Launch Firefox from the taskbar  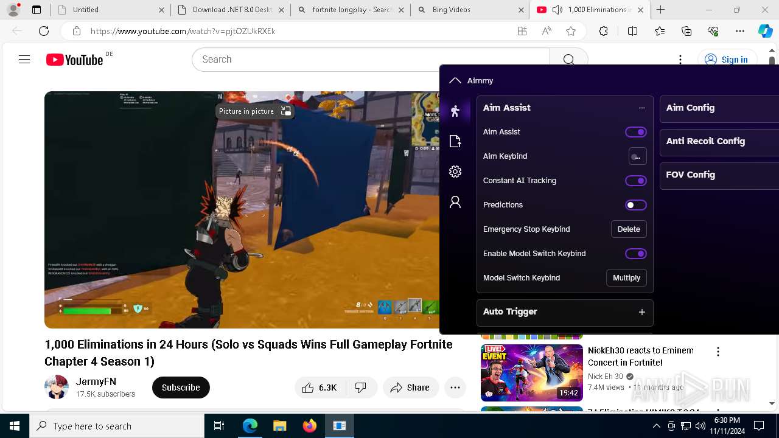[x=309, y=426]
